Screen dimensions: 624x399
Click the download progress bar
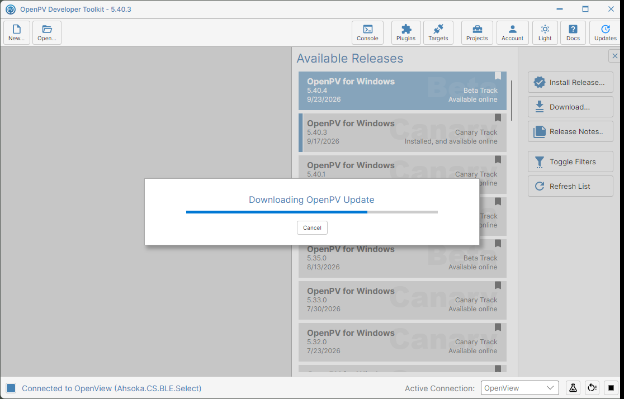[x=312, y=212]
